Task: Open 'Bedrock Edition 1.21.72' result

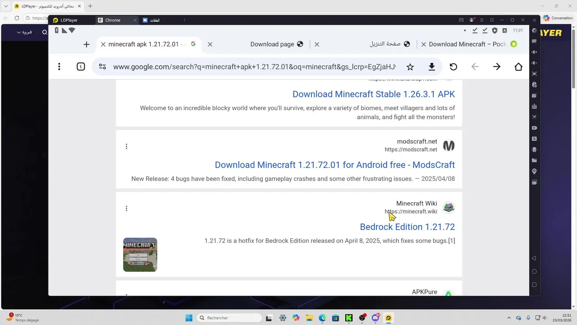Action: 407,227
